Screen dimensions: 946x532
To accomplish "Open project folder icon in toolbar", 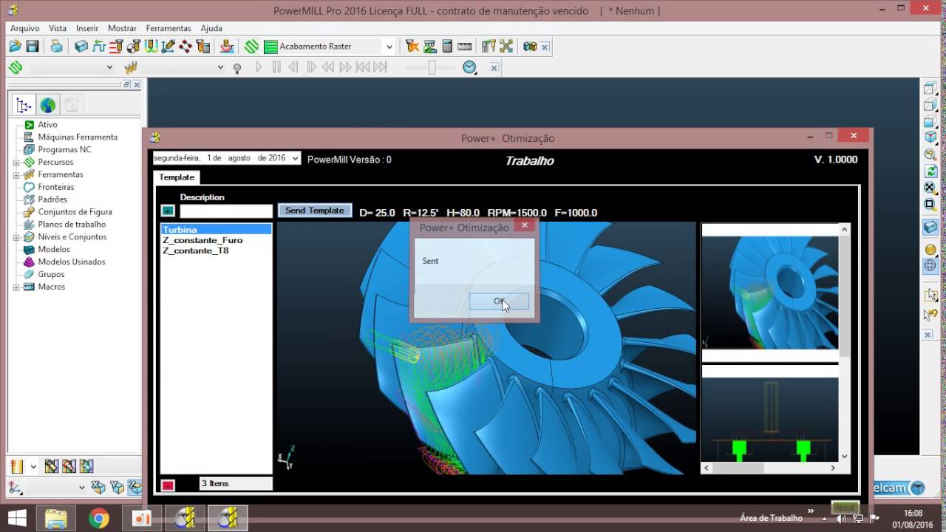I will 15,47.
